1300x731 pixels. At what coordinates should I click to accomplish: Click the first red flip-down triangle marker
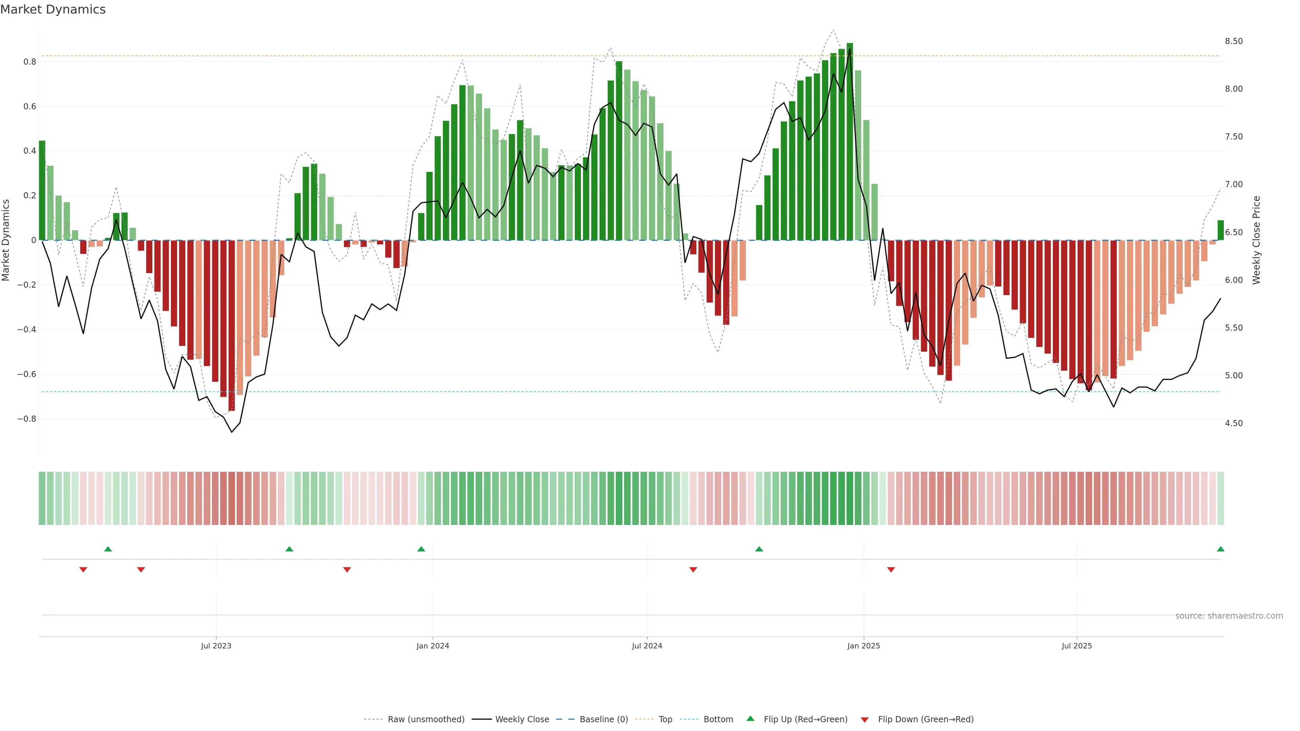point(83,570)
